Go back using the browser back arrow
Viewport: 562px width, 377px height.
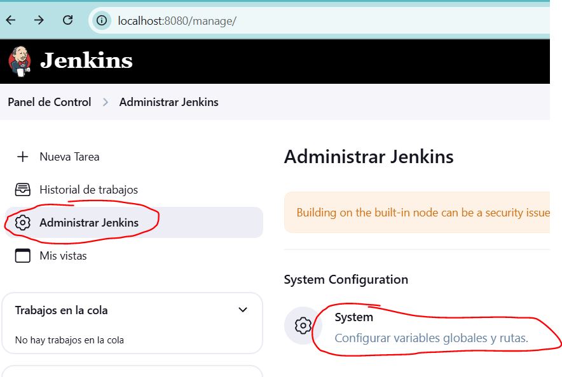(x=11, y=20)
